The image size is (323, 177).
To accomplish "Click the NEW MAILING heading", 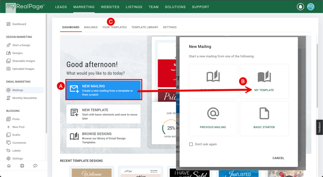I will click(93, 86).
